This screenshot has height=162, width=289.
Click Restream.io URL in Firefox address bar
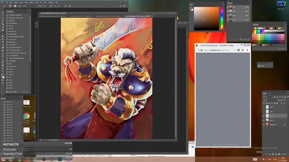217,50
